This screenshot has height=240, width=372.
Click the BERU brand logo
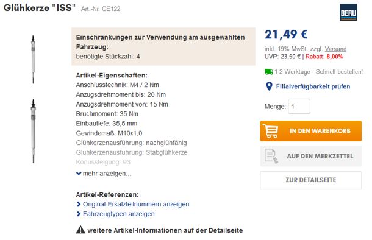point(348,12)
